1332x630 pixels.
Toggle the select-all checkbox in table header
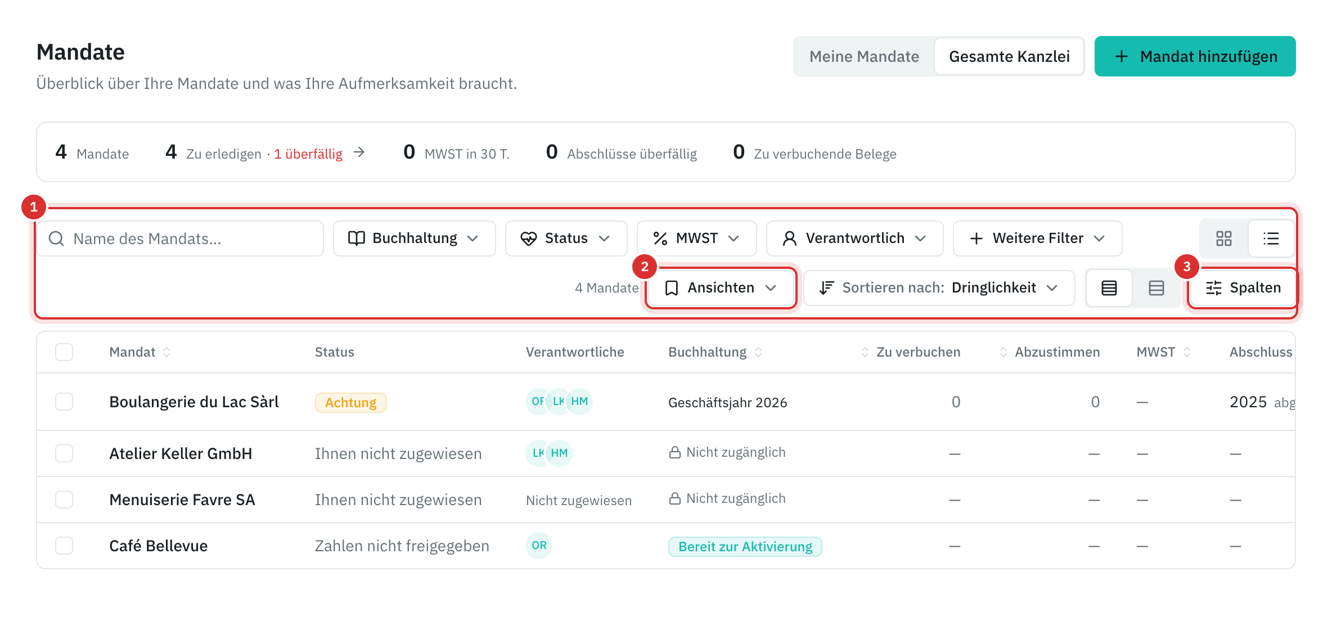click(64, 352)
